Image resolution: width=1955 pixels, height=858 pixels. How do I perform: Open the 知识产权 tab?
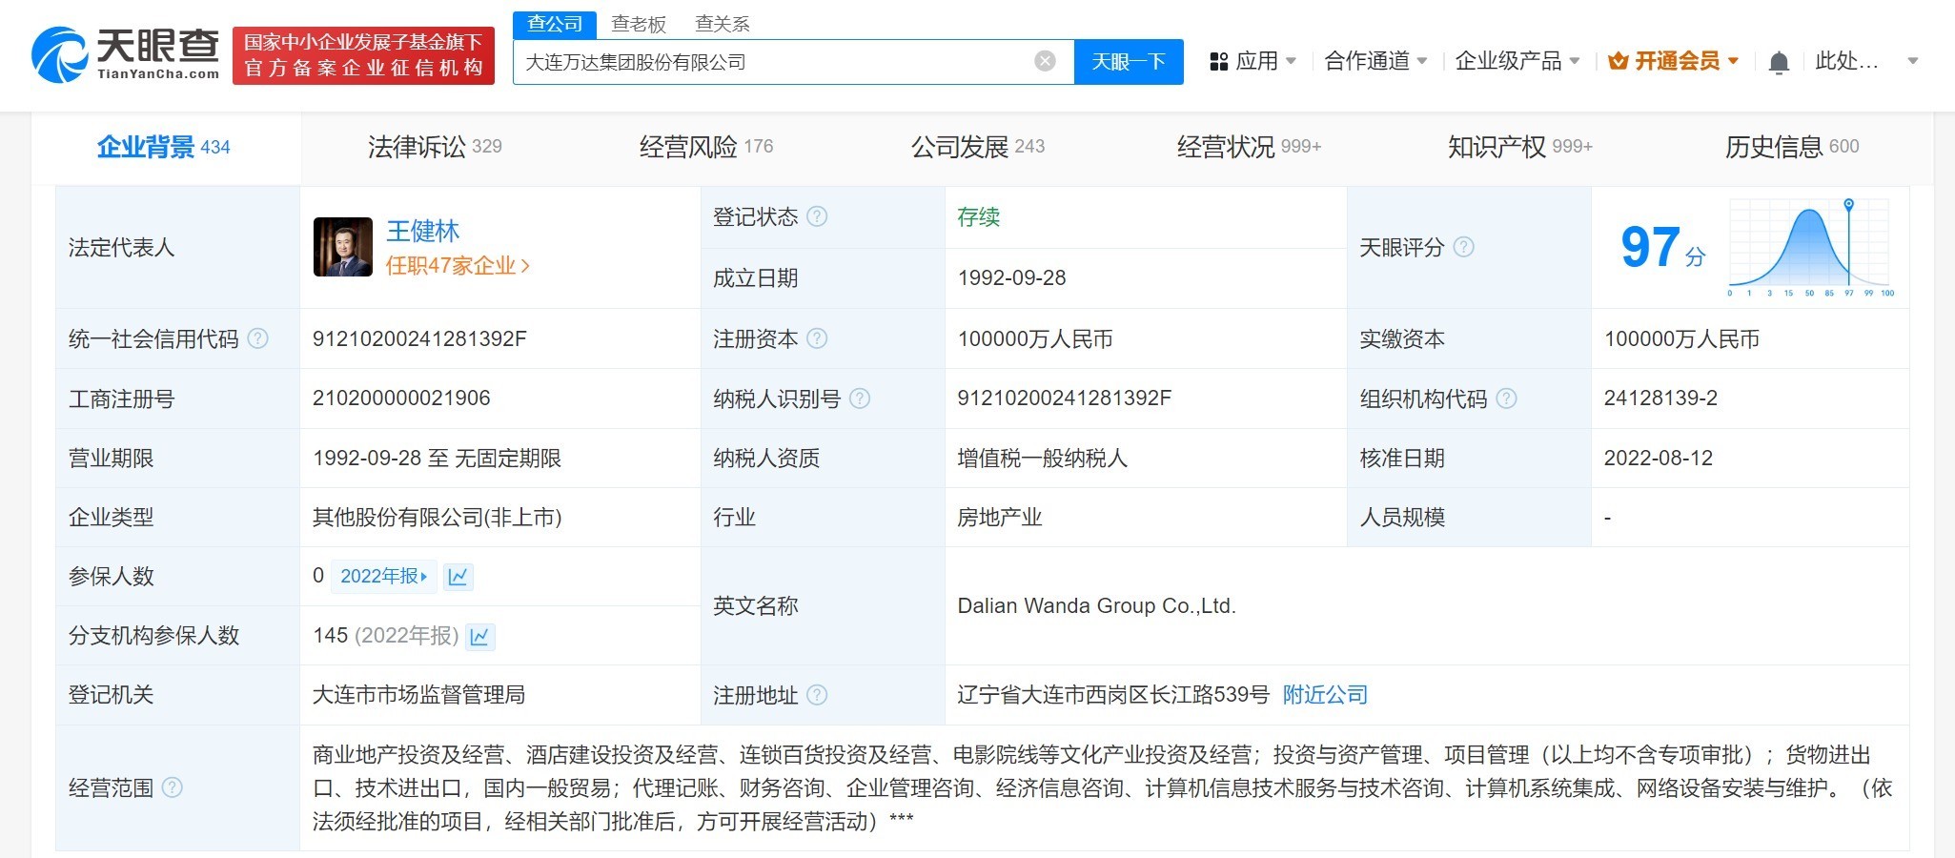[x=1520, y=147]
